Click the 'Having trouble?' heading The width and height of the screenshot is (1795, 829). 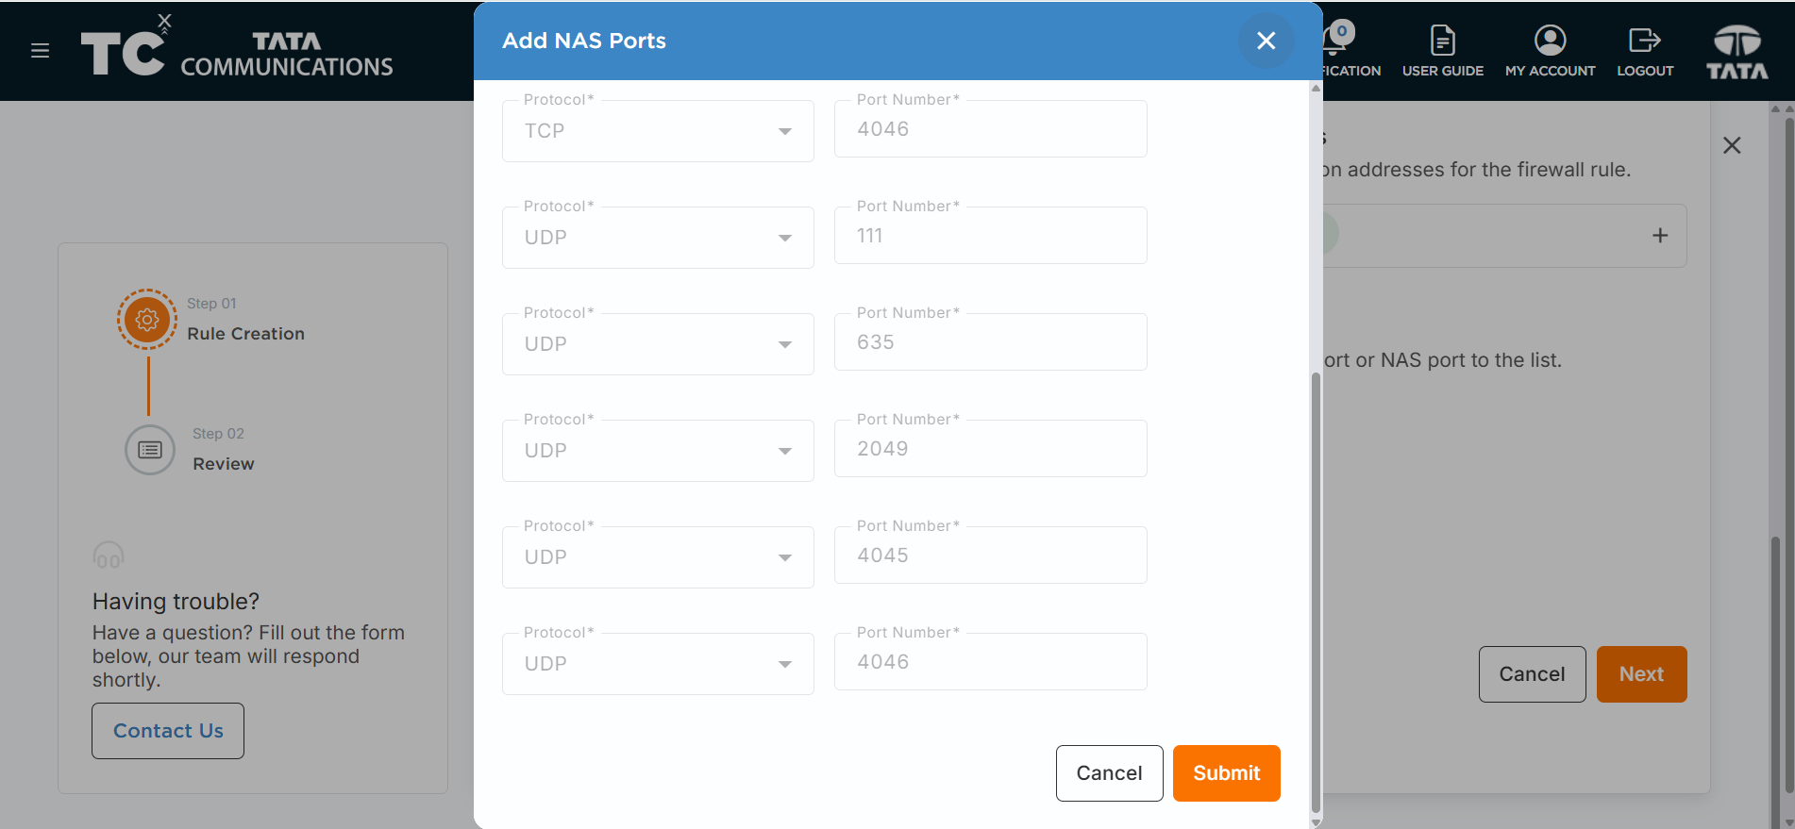coord(176,602)
